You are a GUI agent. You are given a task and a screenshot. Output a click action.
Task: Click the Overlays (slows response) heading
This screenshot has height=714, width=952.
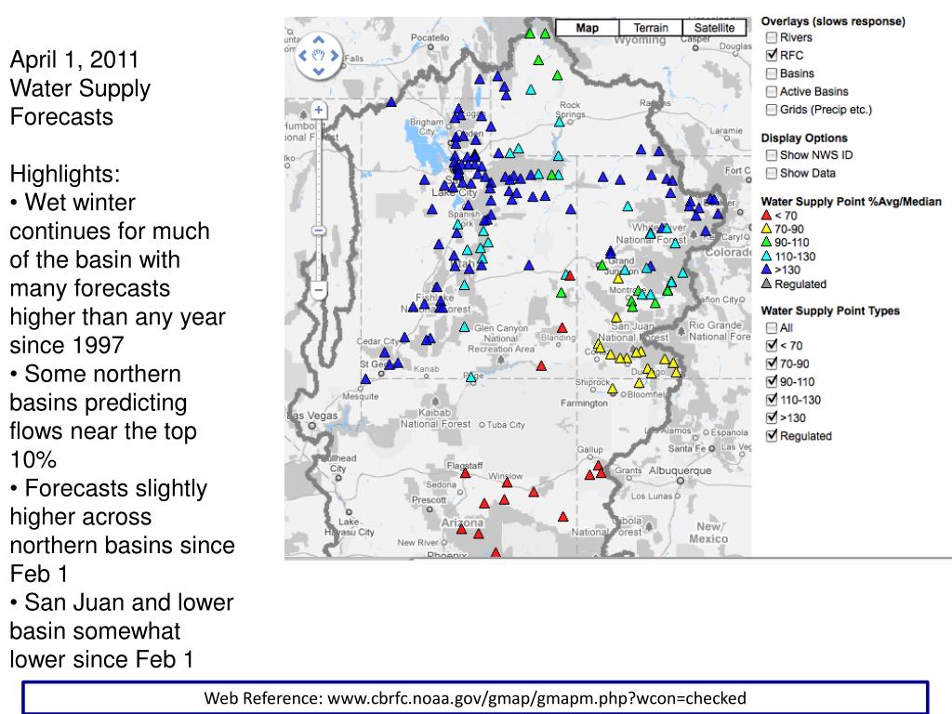click(832, 21)
